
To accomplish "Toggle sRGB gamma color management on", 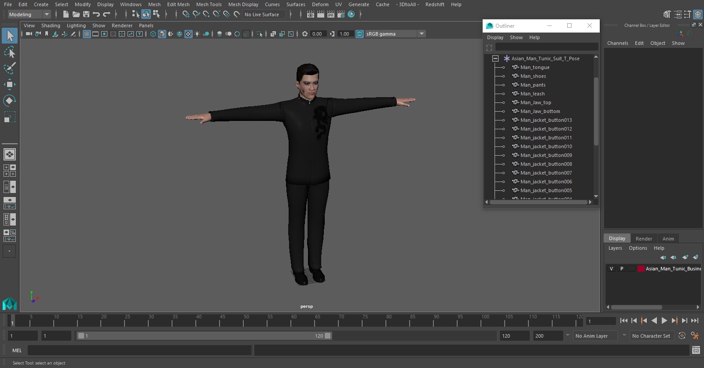I will click(359, 34).
